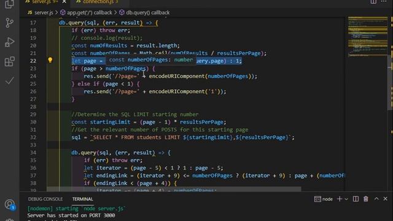Click line number 17 in the gutter
Viewport: 393px width, 221px height.
[x=33, y=23]
